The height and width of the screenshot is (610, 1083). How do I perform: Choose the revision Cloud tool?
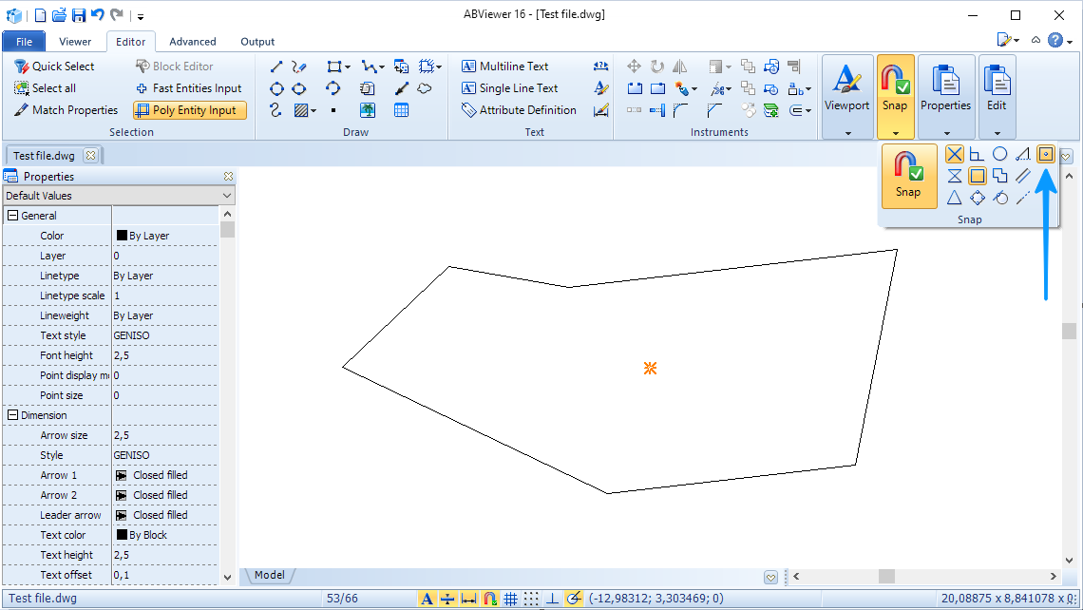(424, 87)
